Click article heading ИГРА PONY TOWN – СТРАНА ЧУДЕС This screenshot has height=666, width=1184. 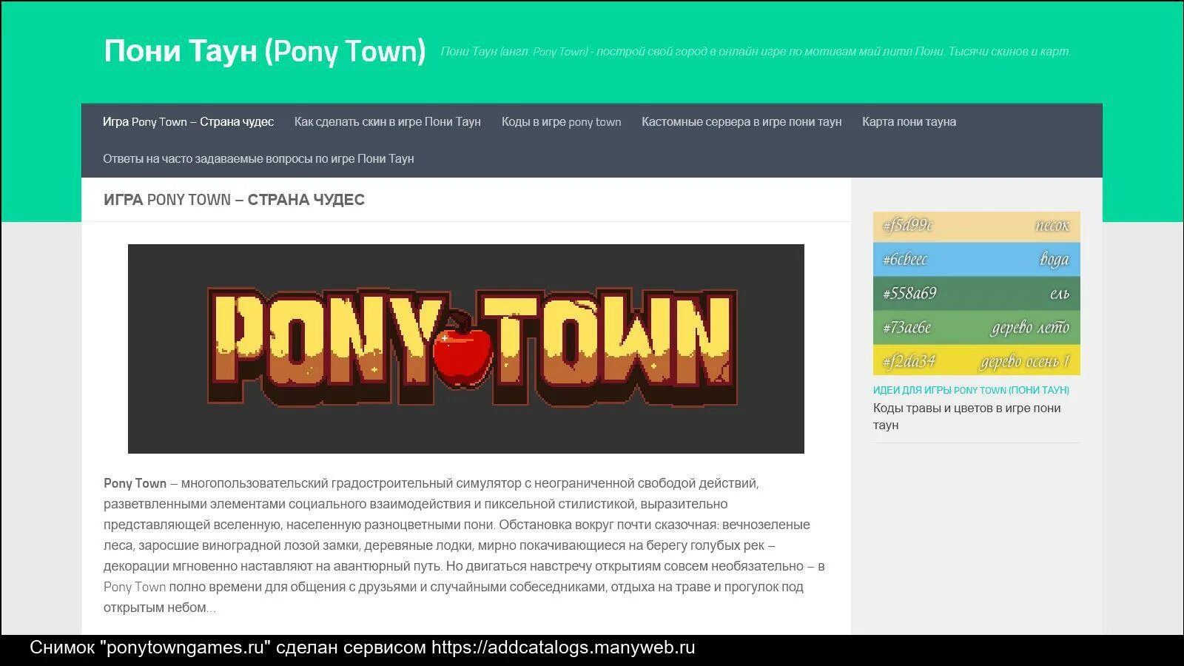234,200
